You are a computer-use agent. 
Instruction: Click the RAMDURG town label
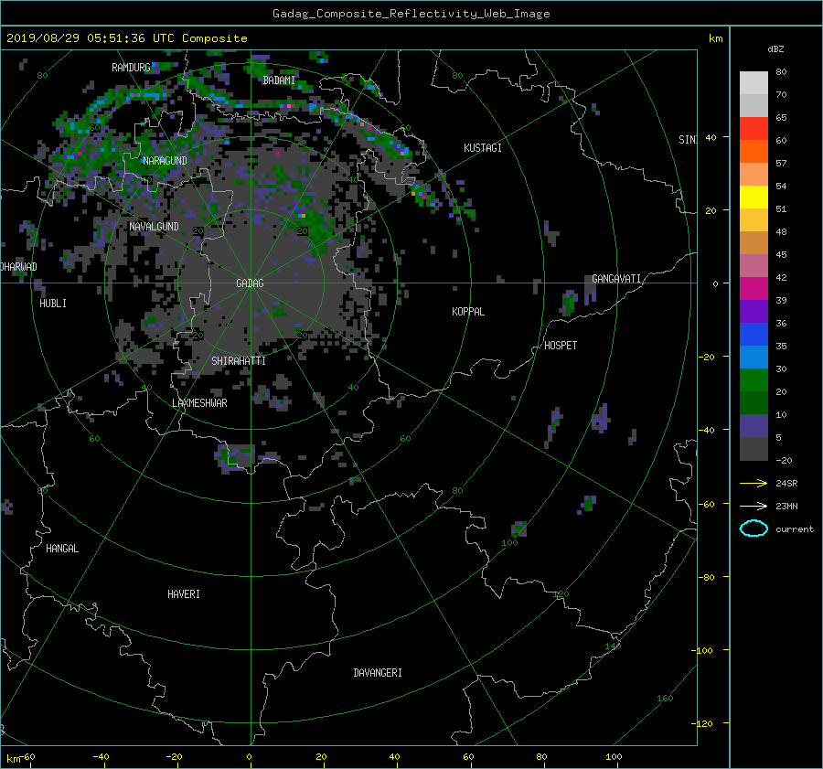[131, 67]
